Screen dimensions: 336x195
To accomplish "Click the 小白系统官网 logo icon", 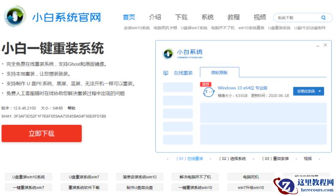I will tap(15, 16).
